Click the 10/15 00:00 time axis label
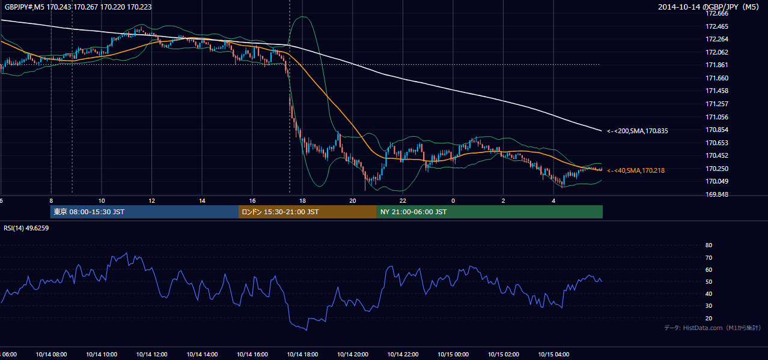This screenshot has height=360, width=768. click(x=454, y=355)
